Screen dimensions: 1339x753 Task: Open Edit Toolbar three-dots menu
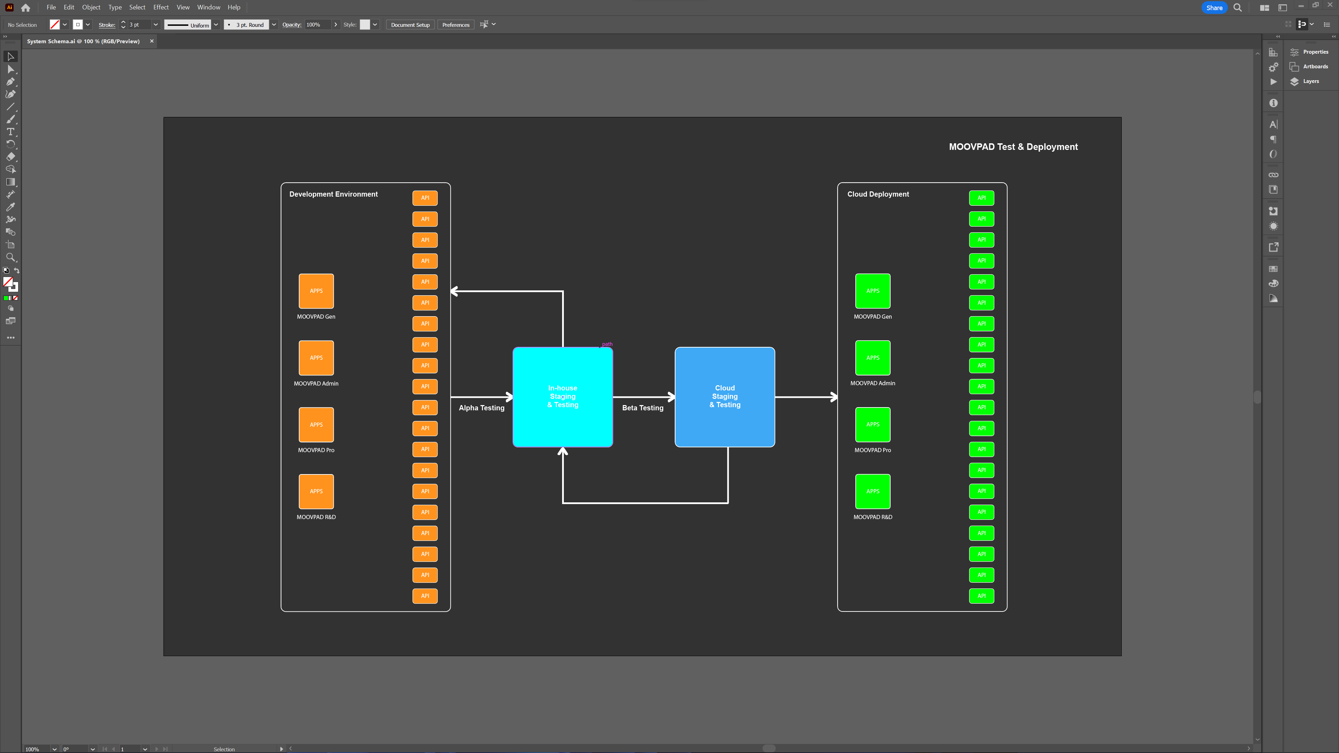10,337
